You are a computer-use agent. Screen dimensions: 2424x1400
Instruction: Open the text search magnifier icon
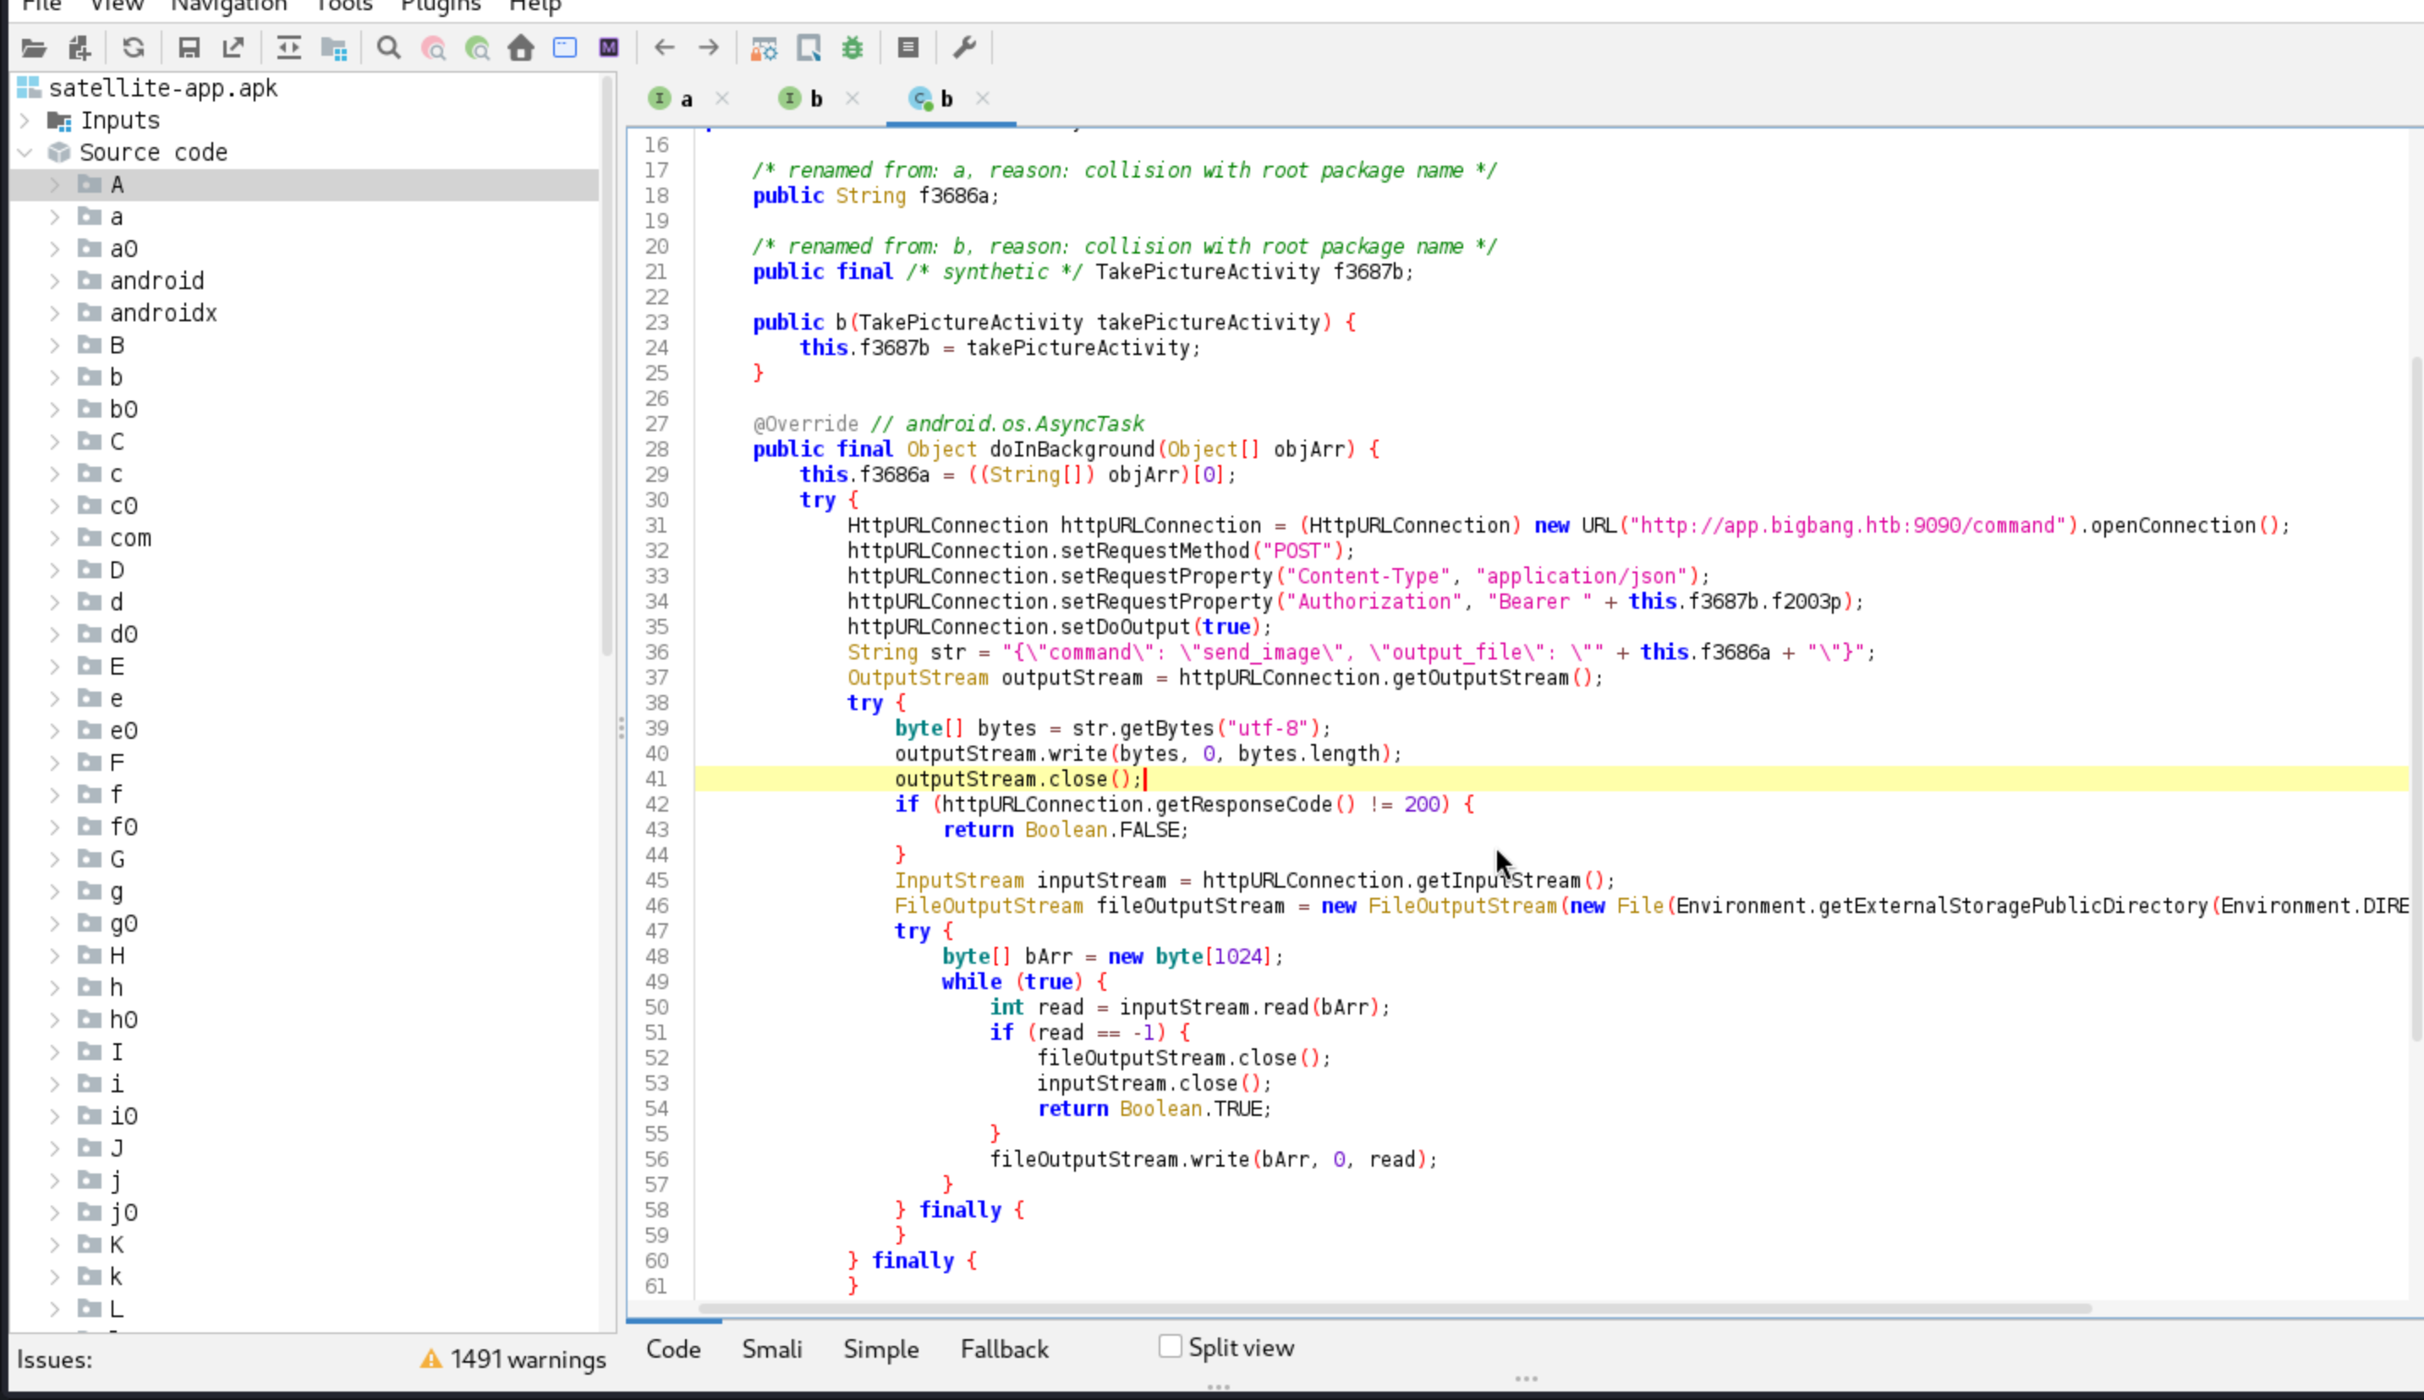point(388,47)
